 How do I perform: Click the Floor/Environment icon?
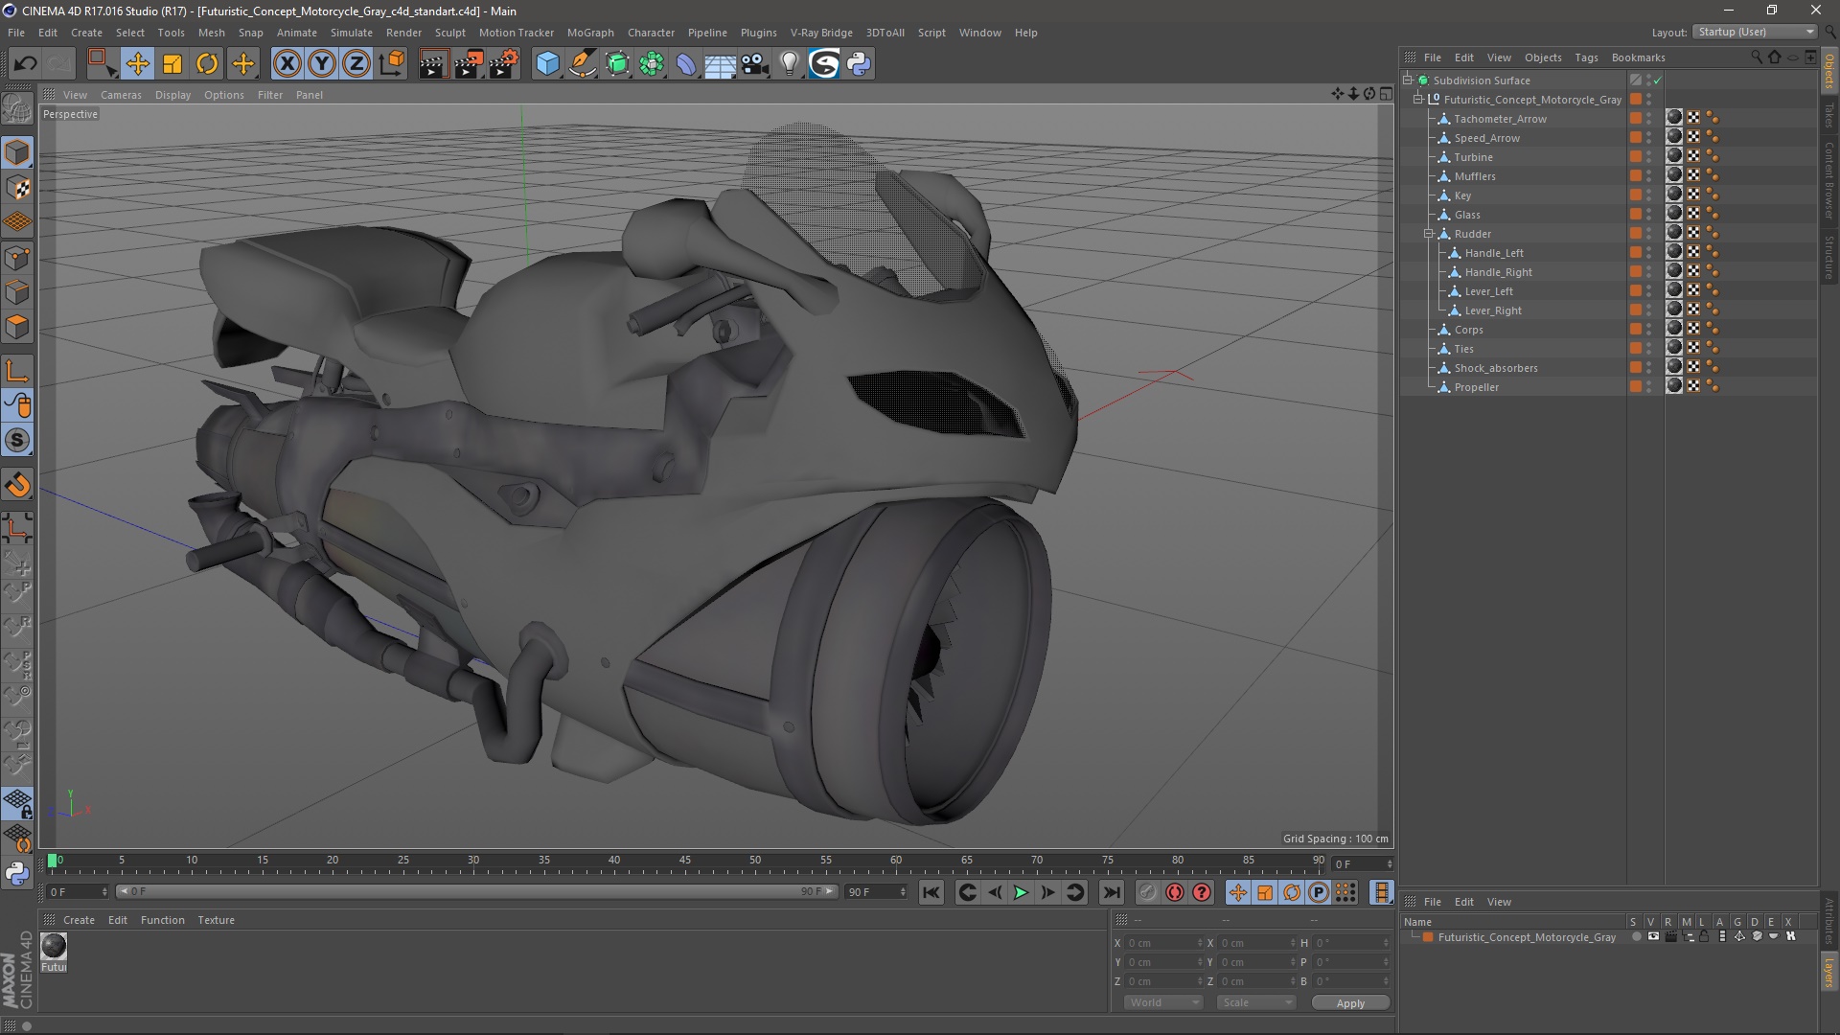(x=721, y=64)
